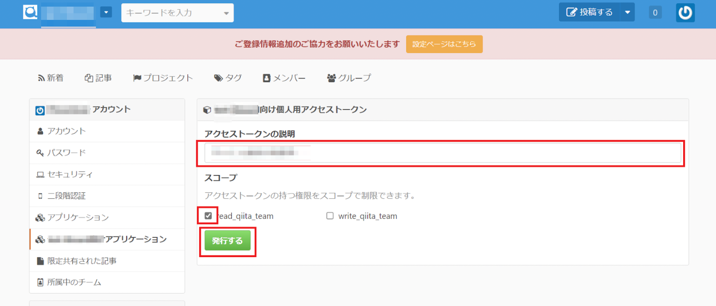Image resolution: width=716 pixels, height=306 pixels.
Task: Open the プロジェクト flag tab
Action: click(x=163, y=78)
